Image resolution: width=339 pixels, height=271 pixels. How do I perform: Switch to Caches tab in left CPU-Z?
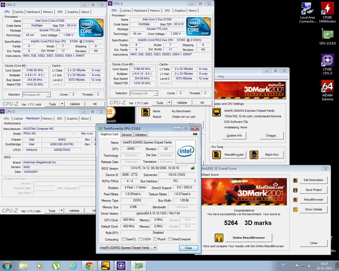click(19, 12)
